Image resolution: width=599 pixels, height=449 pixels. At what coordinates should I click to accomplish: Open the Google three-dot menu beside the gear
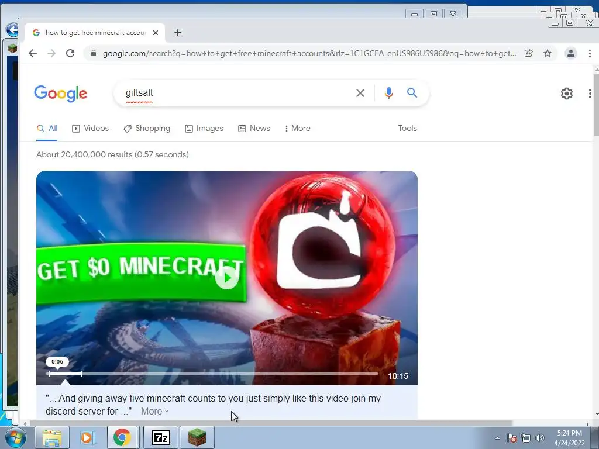point(590,94)
